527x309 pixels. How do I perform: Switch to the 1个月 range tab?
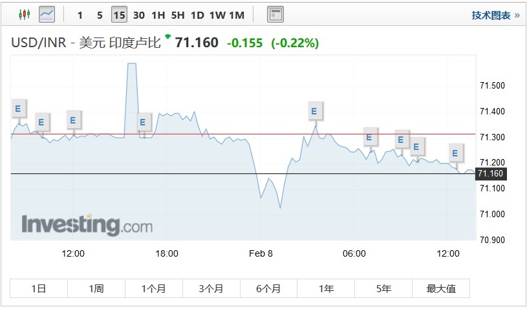[154, 289]
